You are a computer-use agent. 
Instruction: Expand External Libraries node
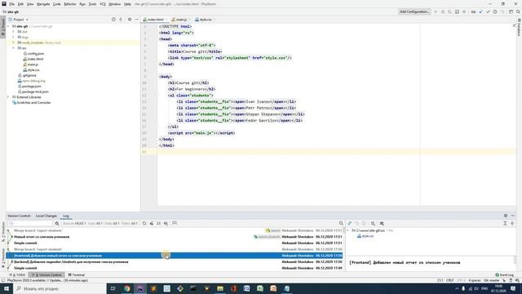click(x=9, y=97)
